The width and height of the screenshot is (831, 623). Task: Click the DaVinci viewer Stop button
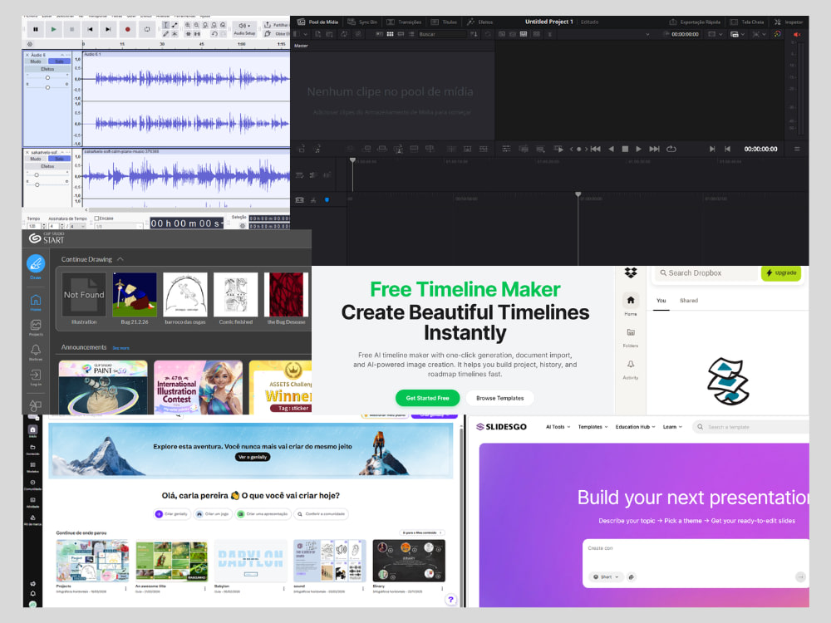pyautogui.click(x=625, y=149)
